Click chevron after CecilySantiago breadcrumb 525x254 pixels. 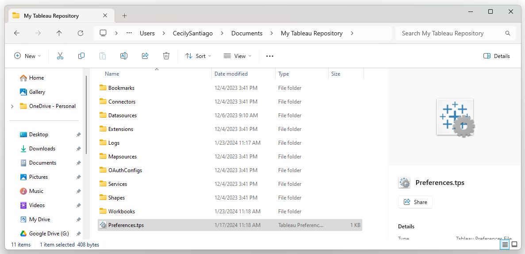point(222,33)
